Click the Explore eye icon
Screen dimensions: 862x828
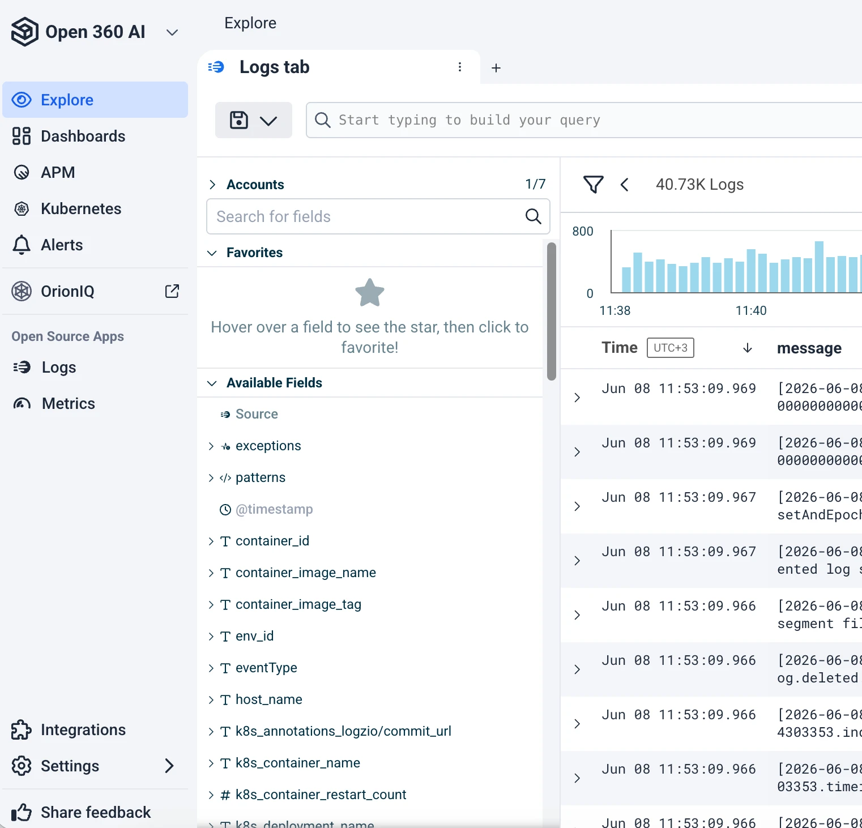22,100
